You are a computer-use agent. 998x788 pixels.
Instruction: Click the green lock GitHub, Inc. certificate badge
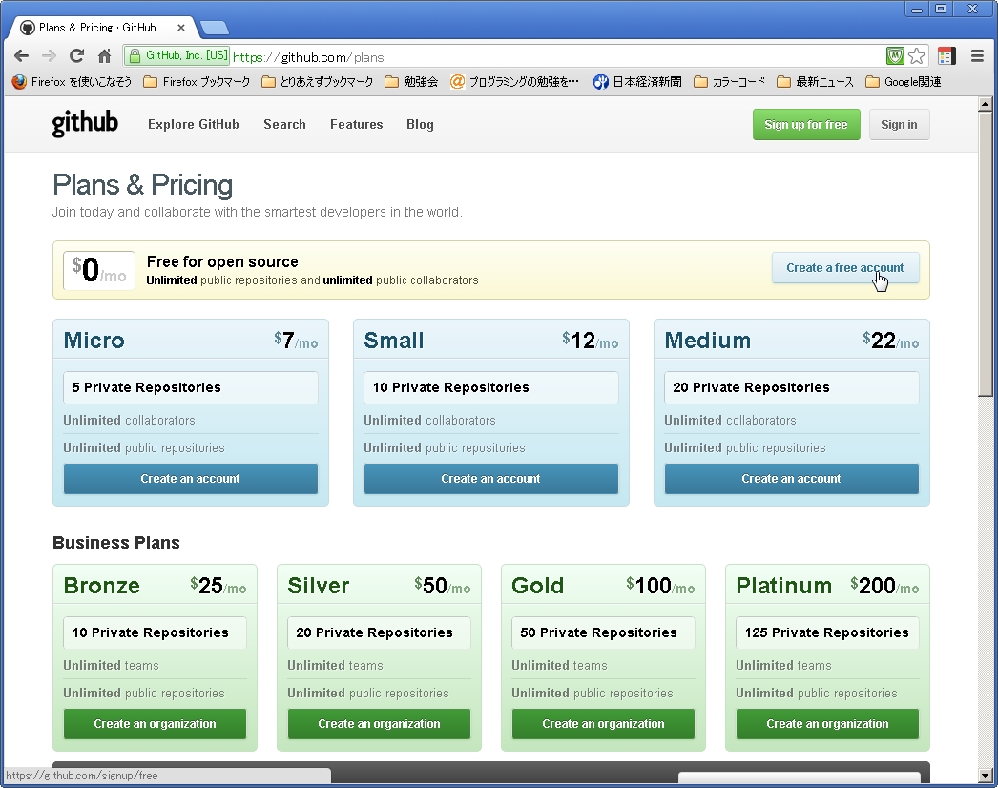click(177, 56)
